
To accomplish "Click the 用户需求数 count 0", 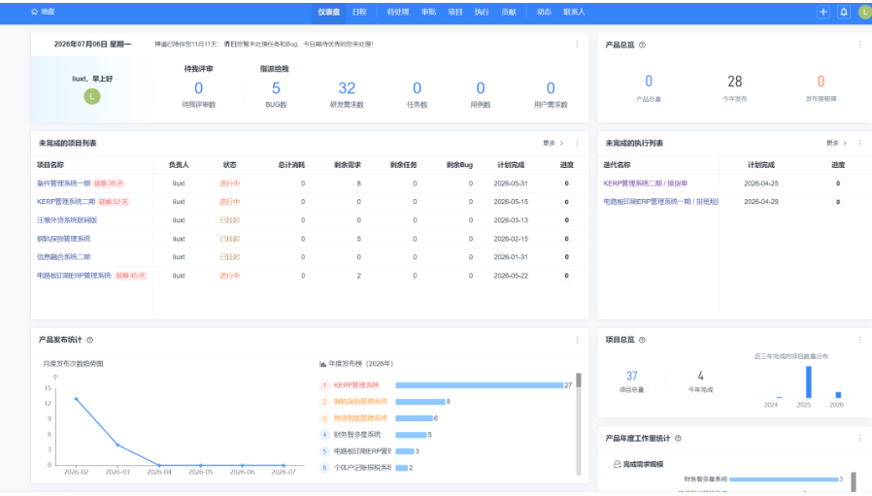I will (x=551, y=88).
